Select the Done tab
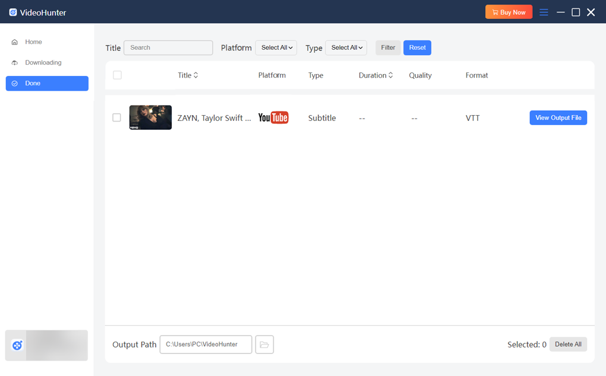 47,83
